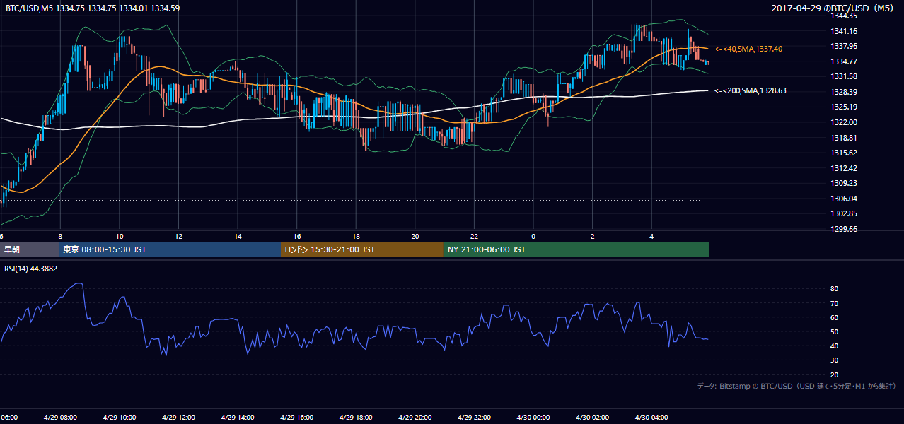Click hour label 0 on the chart time axis
The image size is (904, 424).
tap(533, 237)
